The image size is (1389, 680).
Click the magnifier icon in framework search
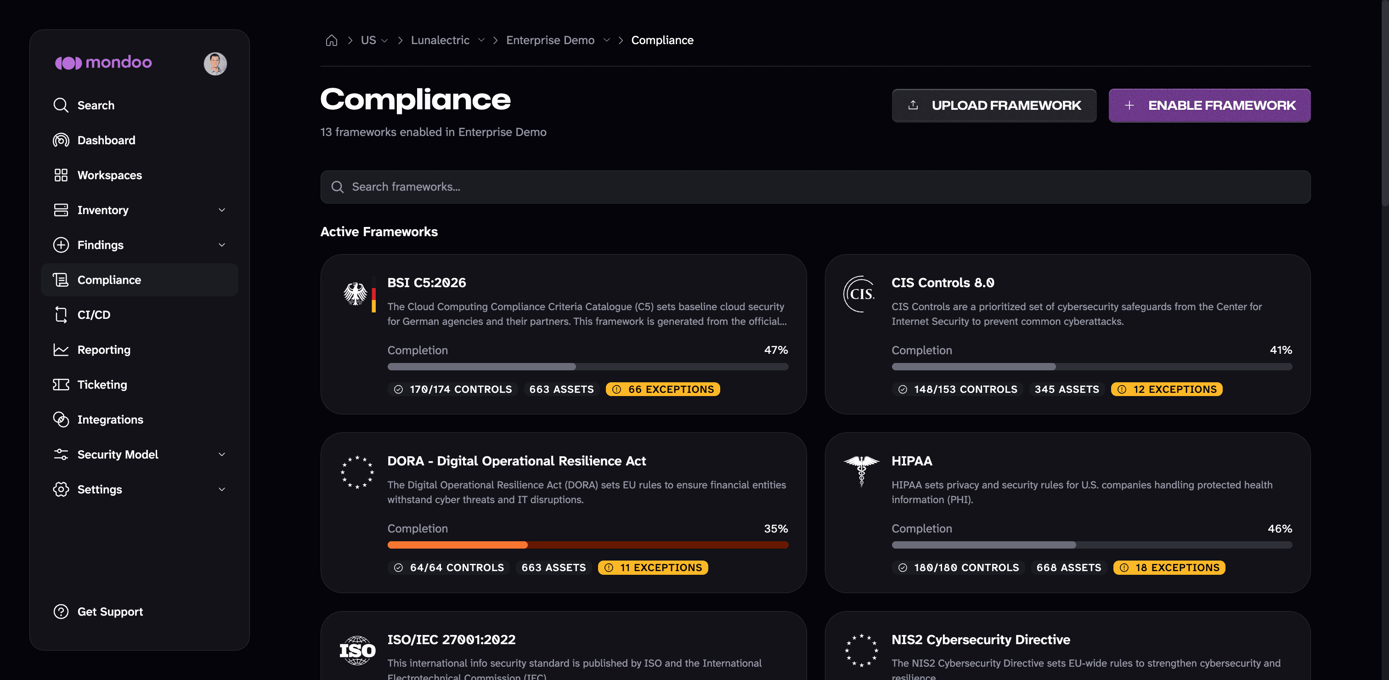click(338, 187)
